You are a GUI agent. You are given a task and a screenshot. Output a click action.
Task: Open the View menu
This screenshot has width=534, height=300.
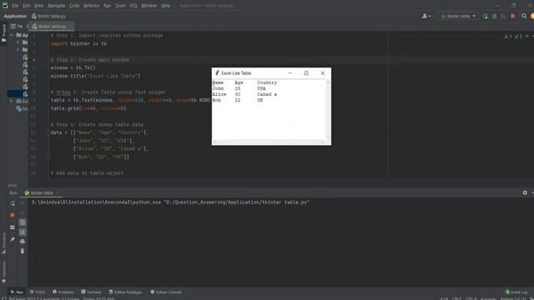39,6
